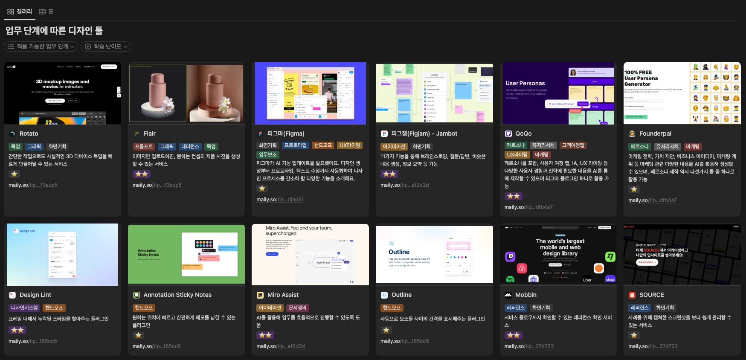
Task: Click the Design Lint icon
Action: pyautogui.click(x=12, y=295)
